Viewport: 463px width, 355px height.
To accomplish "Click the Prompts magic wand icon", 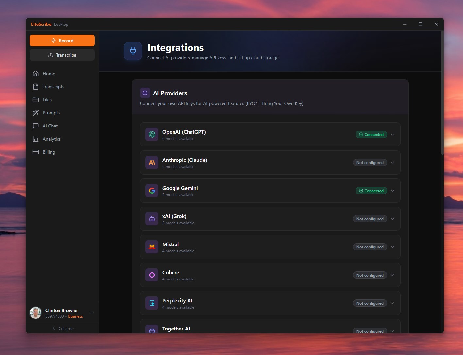I will pyautogui.click(x=36, y=113).
